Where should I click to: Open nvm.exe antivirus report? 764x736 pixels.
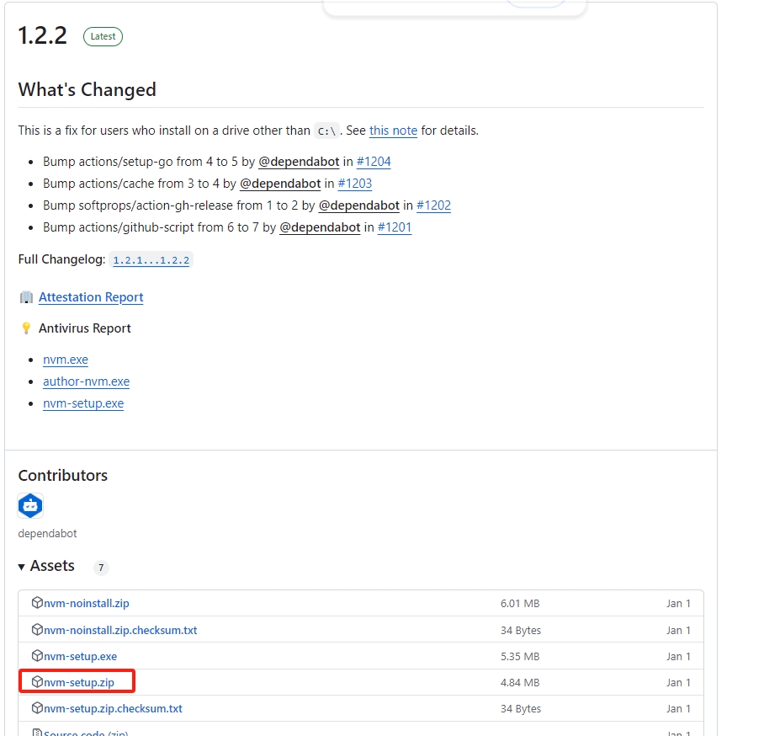tap(66, 360)
